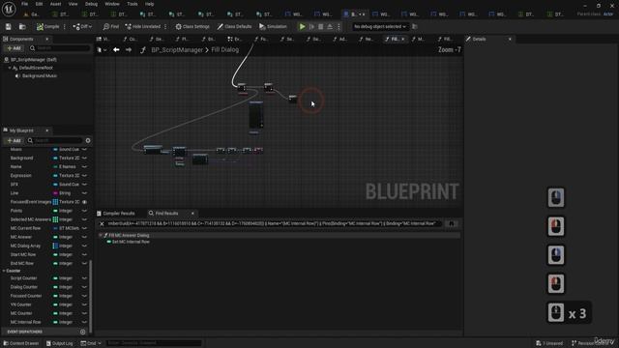The image size is (619, 348).
Task: Click the frame skip button
Action: coord(311,26)
